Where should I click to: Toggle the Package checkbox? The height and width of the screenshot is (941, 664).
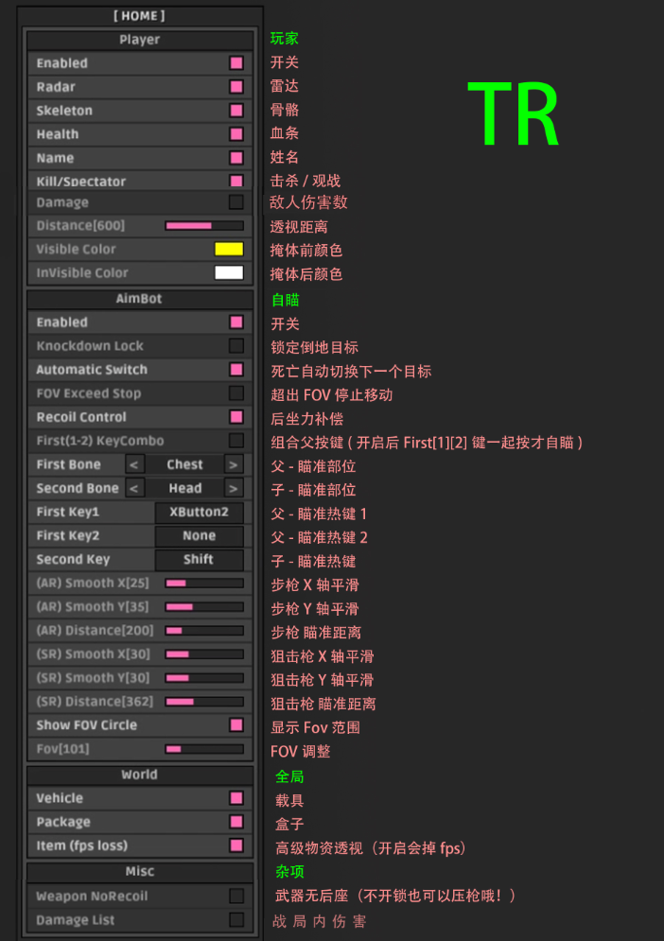pyautogui.click(x=236, y=822)
